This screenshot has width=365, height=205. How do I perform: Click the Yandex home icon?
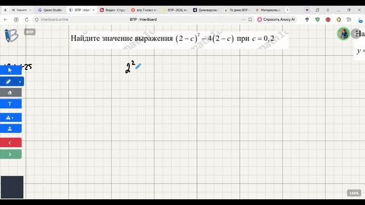(x=16, y=19)
